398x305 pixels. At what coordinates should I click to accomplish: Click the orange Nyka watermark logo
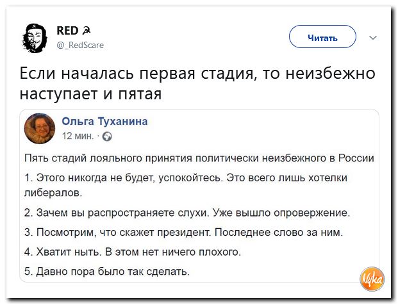[372, 279]
